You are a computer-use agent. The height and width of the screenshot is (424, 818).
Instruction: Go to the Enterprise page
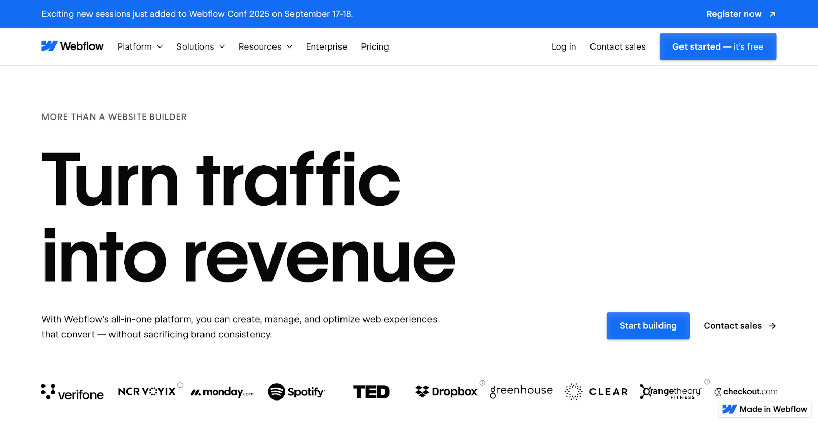[327, 46]
